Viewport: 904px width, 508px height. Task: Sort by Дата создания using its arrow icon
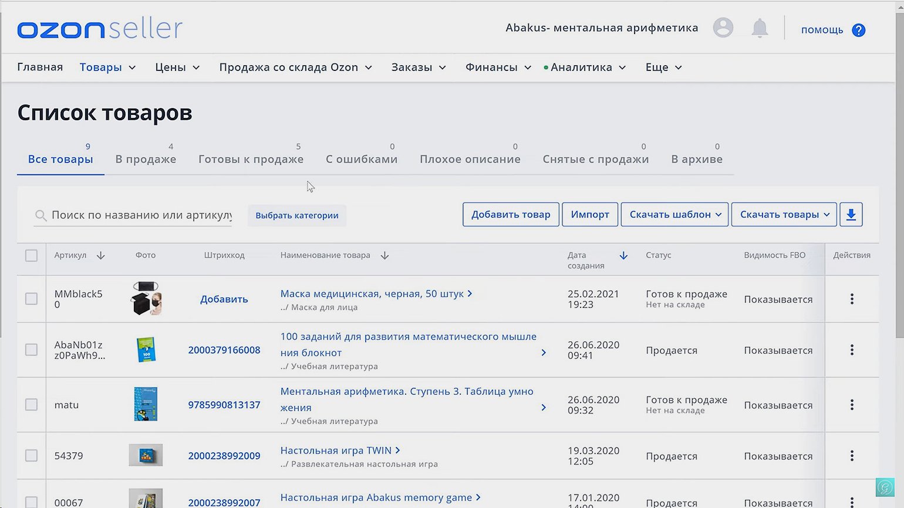[x=623, y=255]
